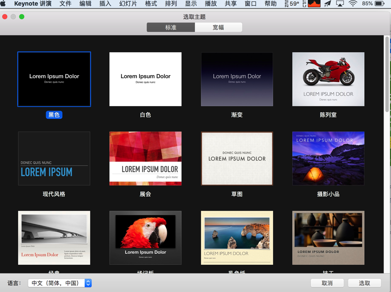Open the Keynote 讲演 menu

(x=33, y=3)
